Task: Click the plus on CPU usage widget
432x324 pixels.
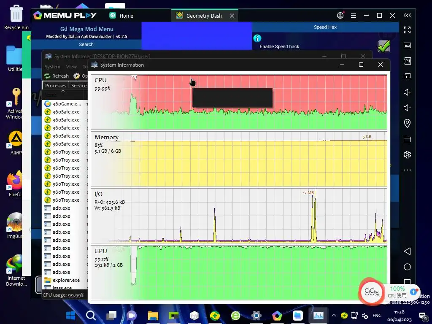Action: pyautogui.click(x=413, y=292)
